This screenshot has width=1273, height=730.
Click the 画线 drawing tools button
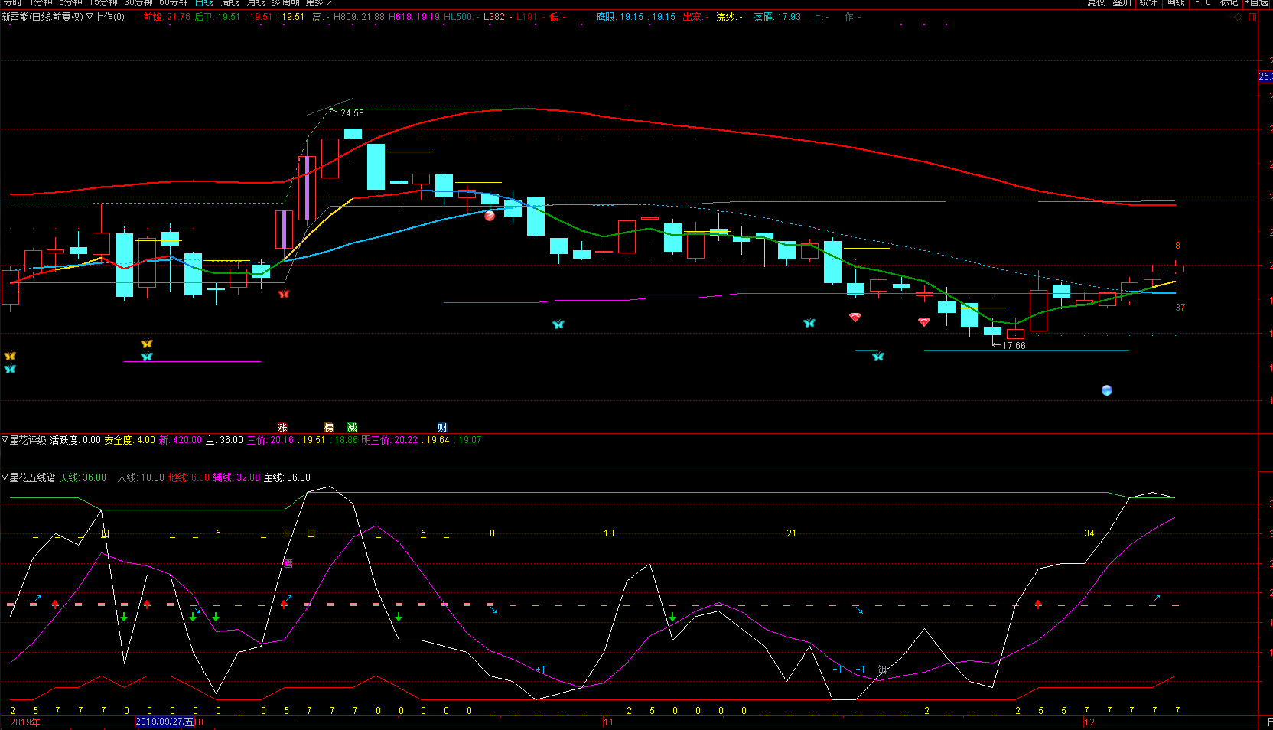point(1175,3)
